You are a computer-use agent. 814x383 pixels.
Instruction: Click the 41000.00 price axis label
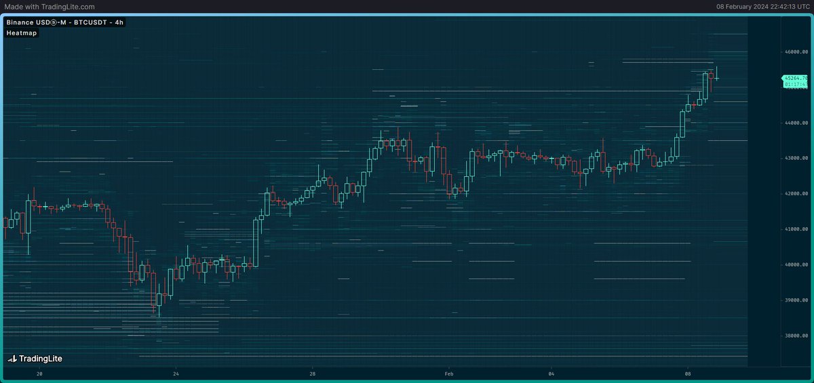[795, 229]
